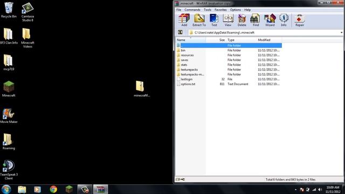Select the parent folder '..' row

[229, 45]
